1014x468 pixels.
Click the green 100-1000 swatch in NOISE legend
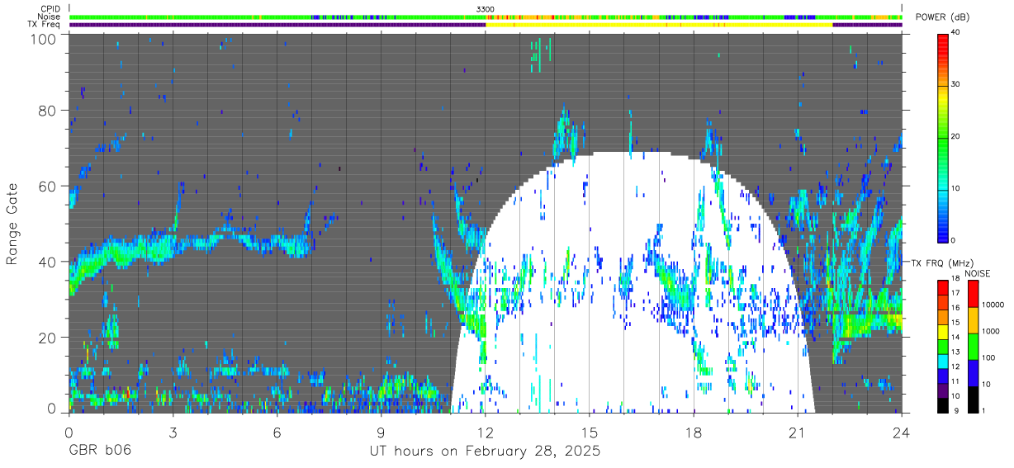click(x=973, y=346)
